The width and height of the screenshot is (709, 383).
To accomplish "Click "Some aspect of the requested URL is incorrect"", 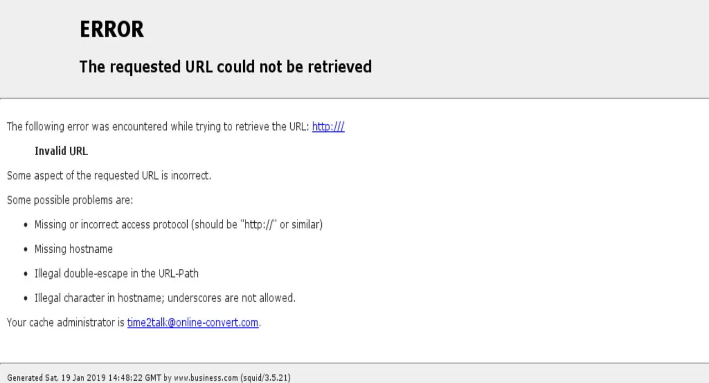I will pyautogui.click(x=109, y=176).
